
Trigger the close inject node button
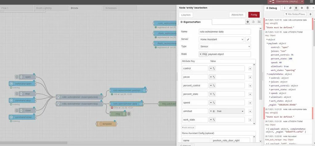pyautogui.click(x=17, y=110)
